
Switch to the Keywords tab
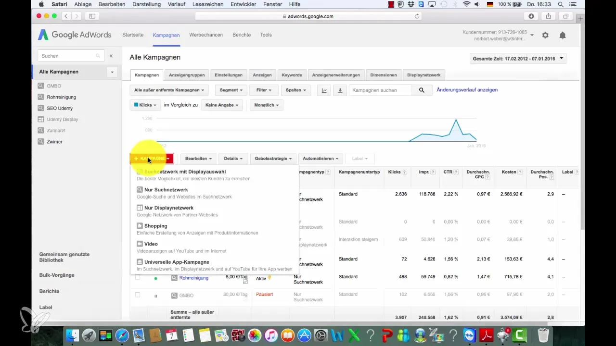point(292,75)
